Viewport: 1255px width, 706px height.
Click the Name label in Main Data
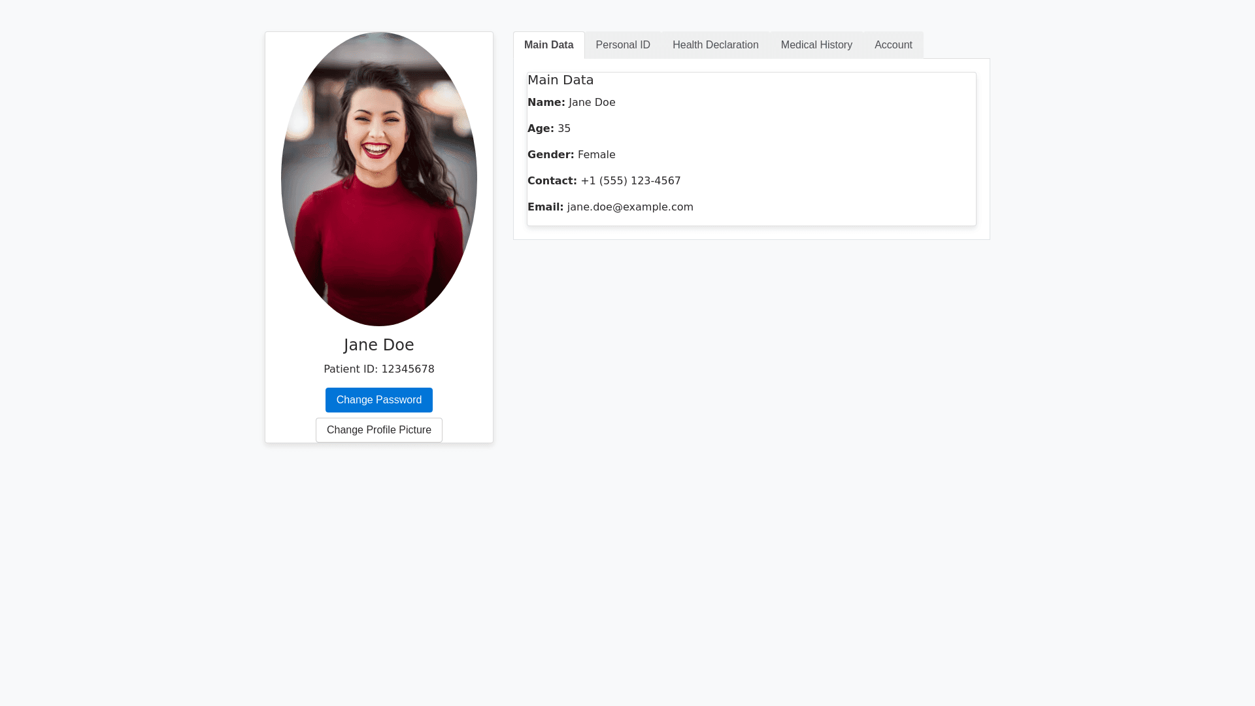[546, 103]
